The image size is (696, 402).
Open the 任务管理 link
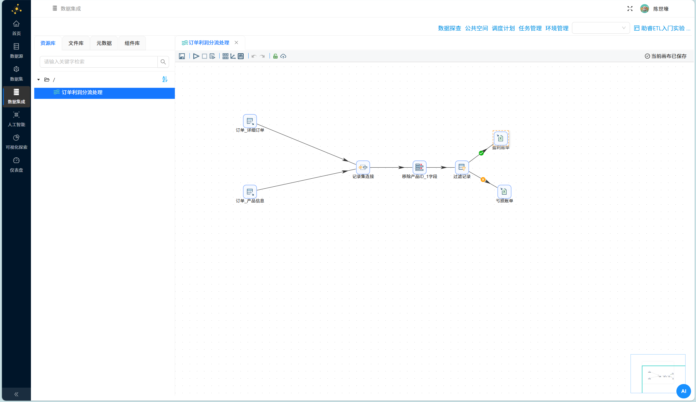click(x=530, y=28)
